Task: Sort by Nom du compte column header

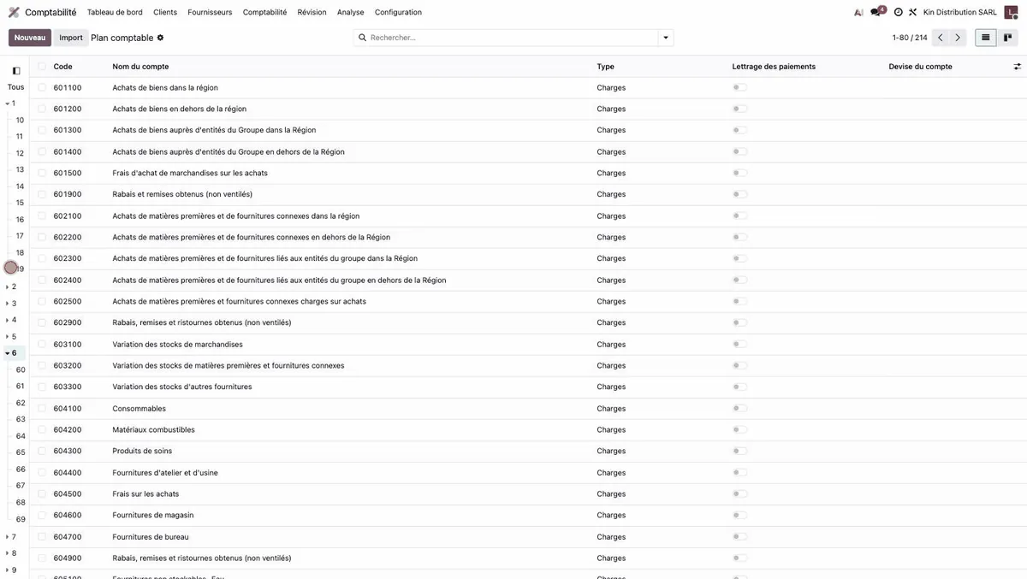Action: point(140,67)
